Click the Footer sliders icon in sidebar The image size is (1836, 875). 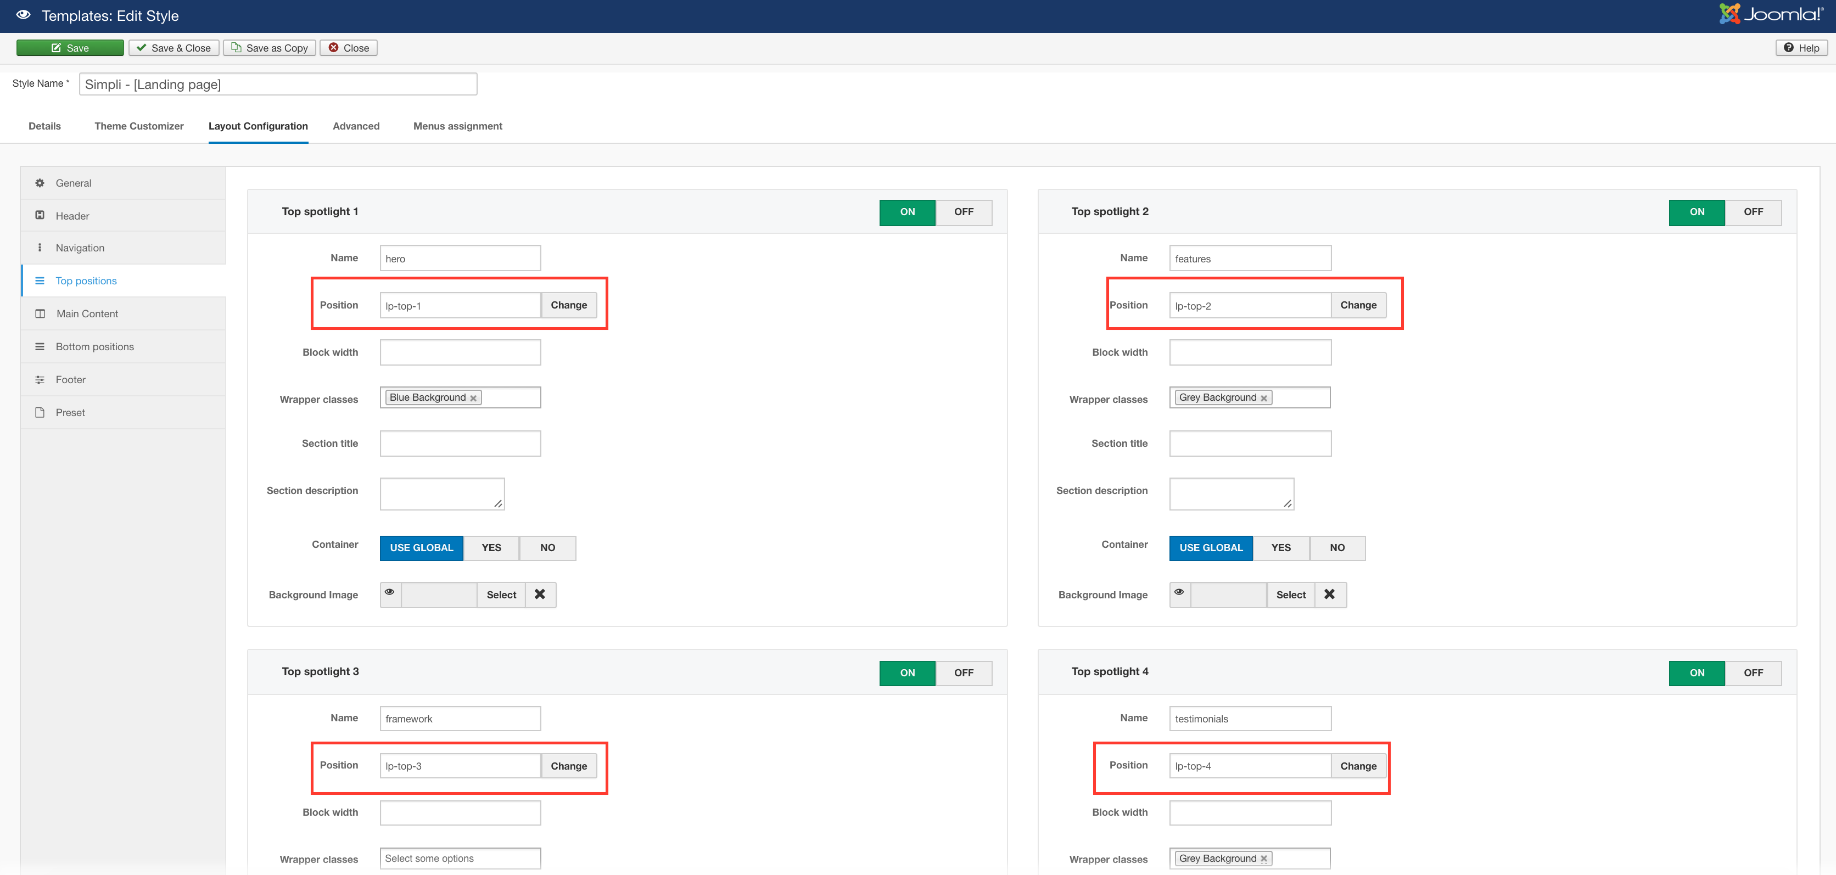40,380
